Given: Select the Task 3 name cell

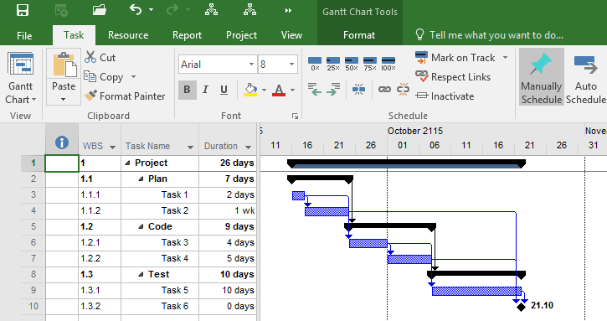Looking at the screenshot, I should 160,243.
